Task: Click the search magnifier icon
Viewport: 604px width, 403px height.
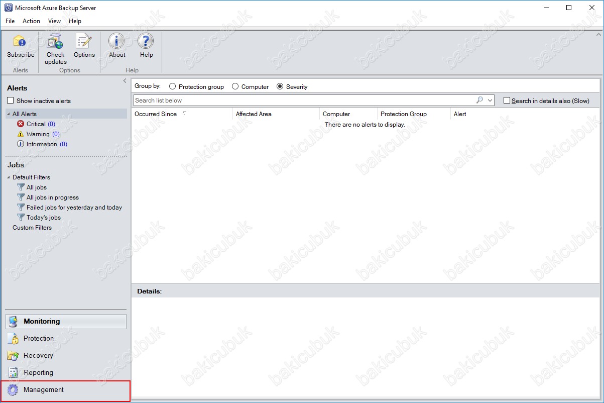Action: (x=479, y=100)
